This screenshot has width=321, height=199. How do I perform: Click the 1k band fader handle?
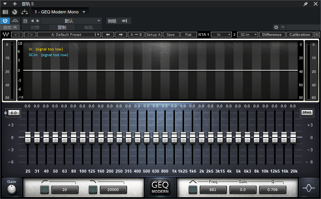pos(174,138)
